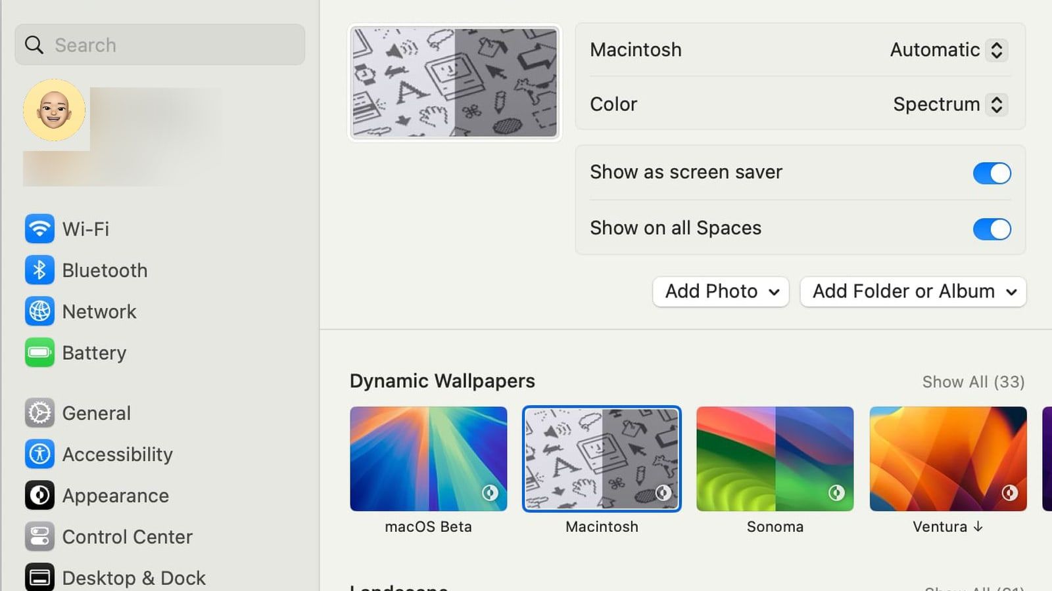Screen dimensions: 1052x591
Task: Choose the macOS Beta wallpaper
Action: click(428, 459)
